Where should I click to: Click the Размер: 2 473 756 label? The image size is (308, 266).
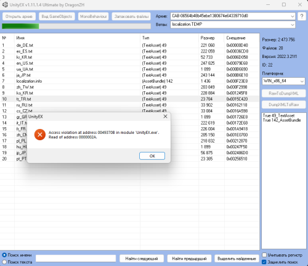click(x=278, y=39)
